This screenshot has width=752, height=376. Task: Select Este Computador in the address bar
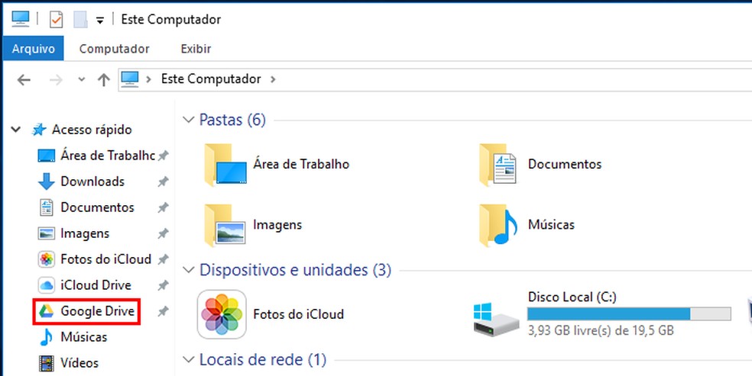211,79
